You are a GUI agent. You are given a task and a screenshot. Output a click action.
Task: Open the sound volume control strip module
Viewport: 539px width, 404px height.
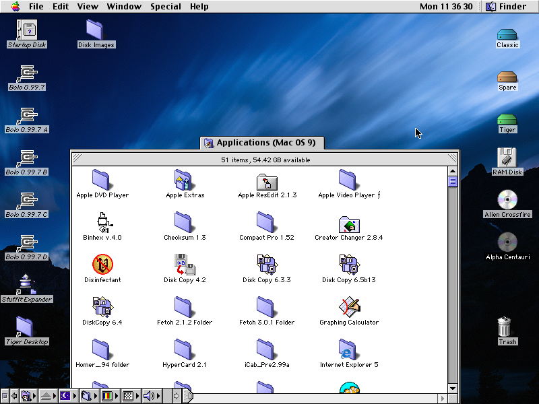(x=152, y=396)
